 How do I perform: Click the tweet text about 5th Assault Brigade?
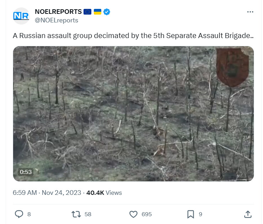133,36
